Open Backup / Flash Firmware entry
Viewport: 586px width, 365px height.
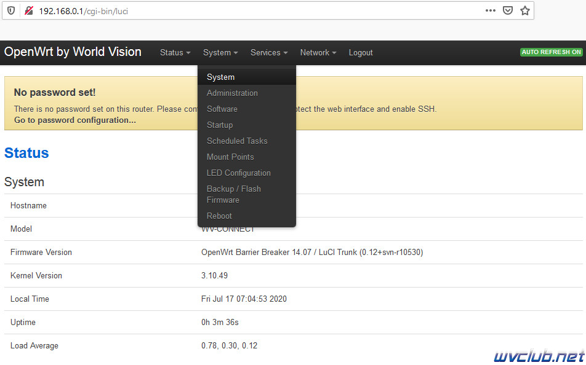coord(247,194)
